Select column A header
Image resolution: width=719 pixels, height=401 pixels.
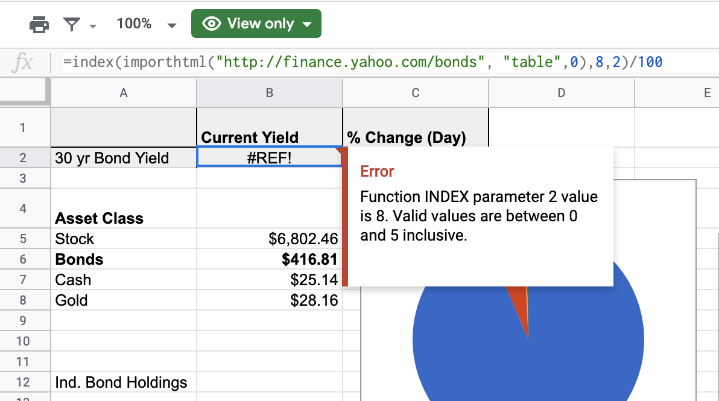(x=124, y=93)
